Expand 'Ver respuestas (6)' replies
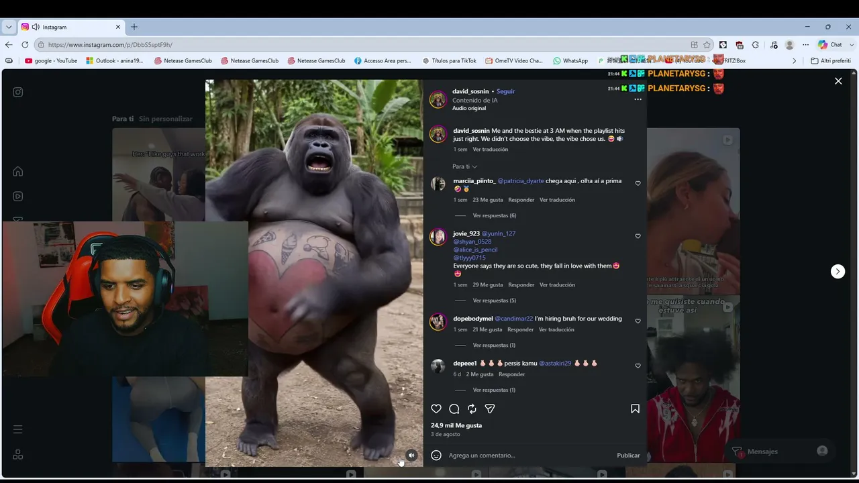Viewport: 859px width, 483px height. point(495,215)
